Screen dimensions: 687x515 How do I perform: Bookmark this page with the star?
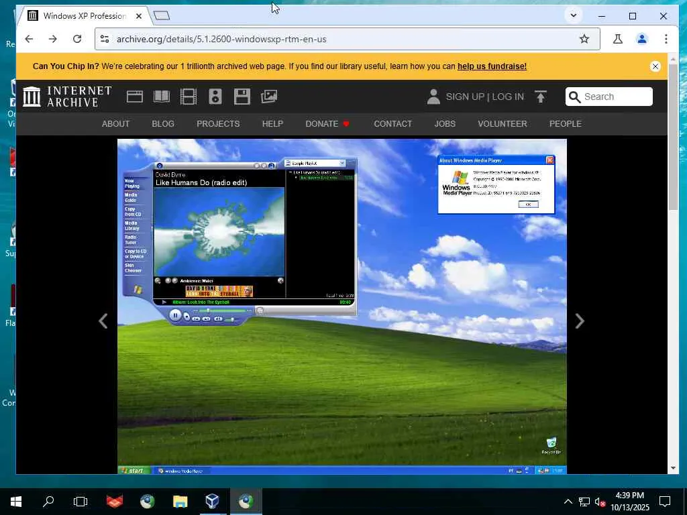click(584, 39)
